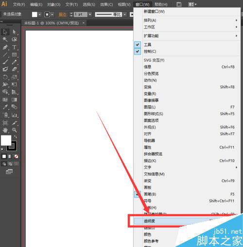Enable Draw Behind mode
The image size is (243, 247).
point(10,164)
